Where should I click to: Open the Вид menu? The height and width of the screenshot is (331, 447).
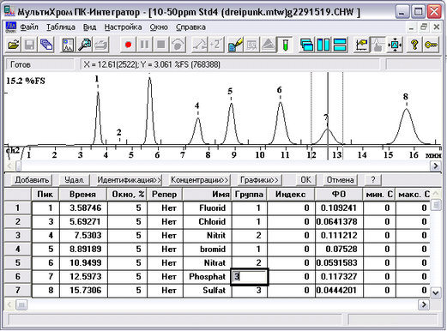coord(89,27)
